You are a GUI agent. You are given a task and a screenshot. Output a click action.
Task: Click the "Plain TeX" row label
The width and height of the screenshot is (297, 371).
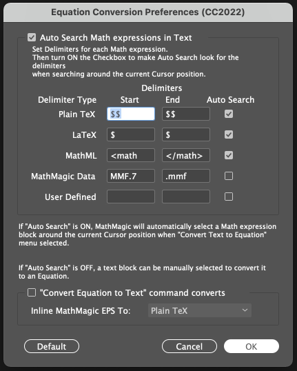(77, 114)
